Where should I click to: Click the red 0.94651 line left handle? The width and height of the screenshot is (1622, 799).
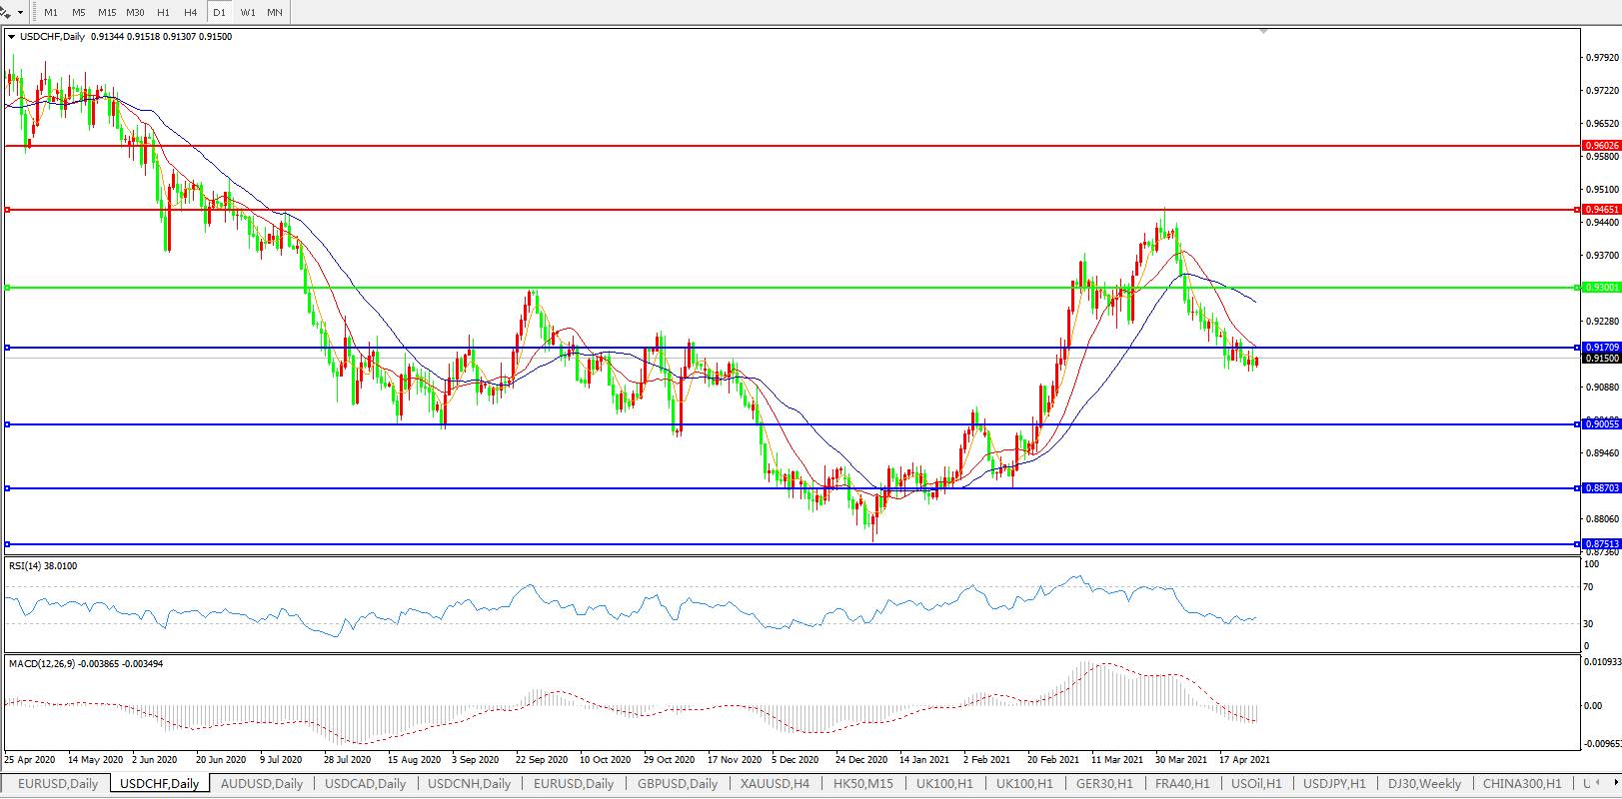tap(7, 210)
